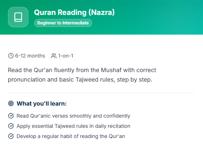Click the book icon in header
The height and width of the screenshot is (146, 203).
18,17
